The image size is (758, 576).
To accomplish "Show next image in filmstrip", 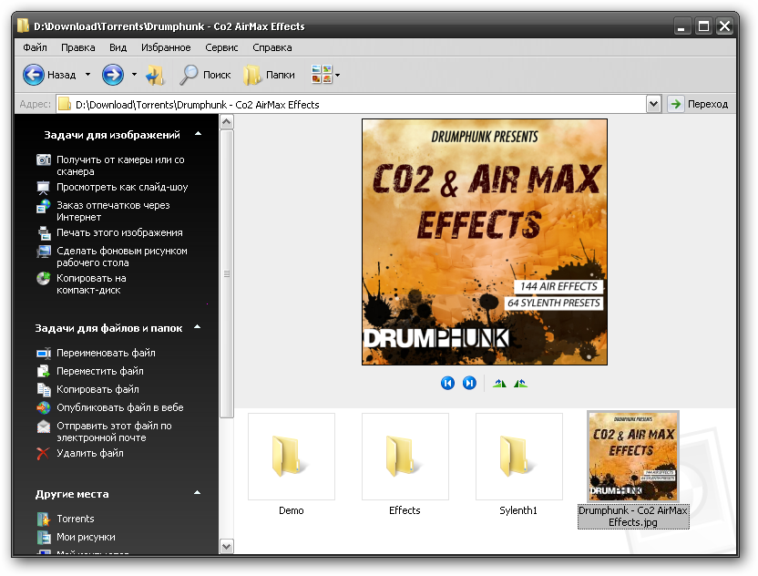I will pyautogui.click(x=469, y=383).
